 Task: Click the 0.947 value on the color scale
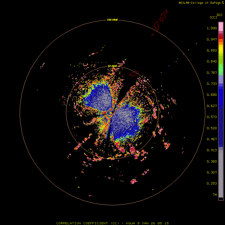(212, 39)
